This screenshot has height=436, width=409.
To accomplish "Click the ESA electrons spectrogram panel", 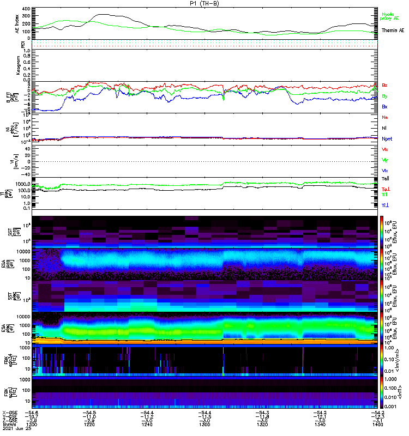I will [205, 328].
